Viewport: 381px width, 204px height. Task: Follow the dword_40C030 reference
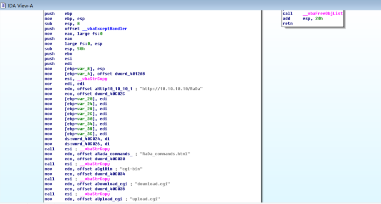[x=110, y=159]
